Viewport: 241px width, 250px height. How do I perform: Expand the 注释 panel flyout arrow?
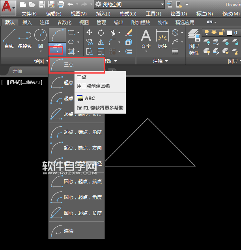click(166, 61)
